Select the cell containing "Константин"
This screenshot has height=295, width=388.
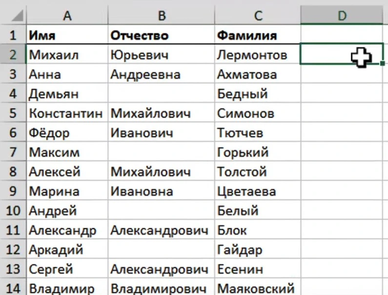click(67, 113)
